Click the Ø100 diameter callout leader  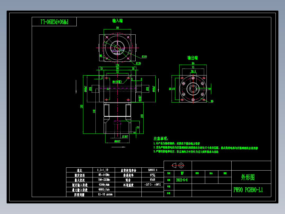point(144,56)
